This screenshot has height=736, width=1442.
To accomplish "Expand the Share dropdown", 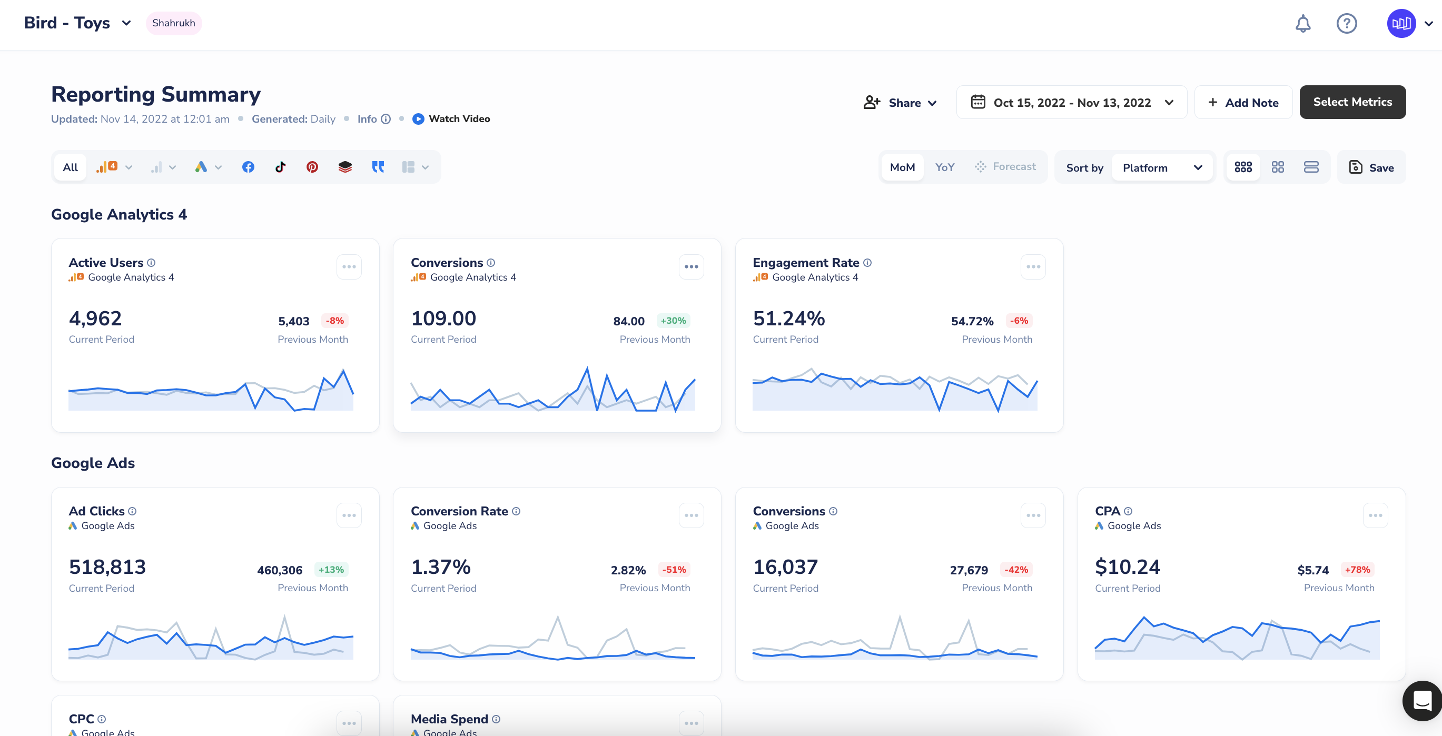I will 900,103.
